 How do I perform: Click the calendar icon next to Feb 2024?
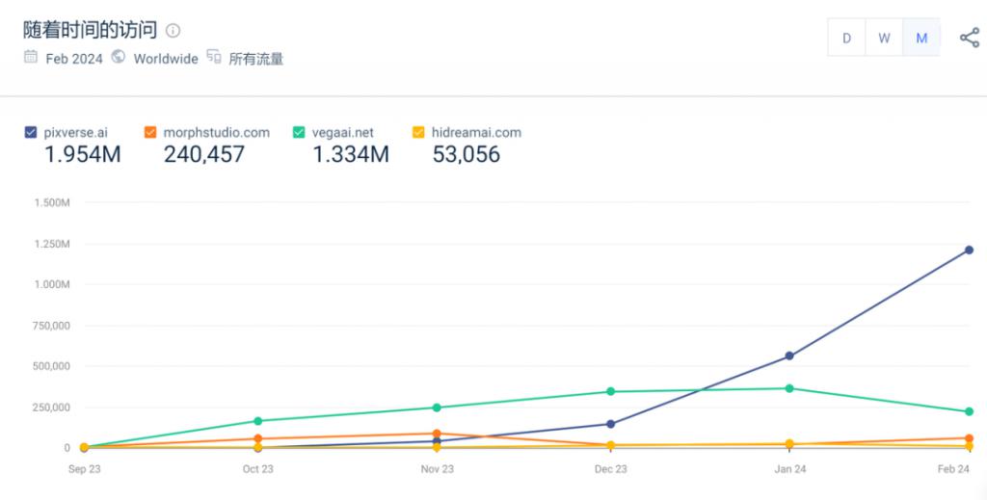point(30,57)
